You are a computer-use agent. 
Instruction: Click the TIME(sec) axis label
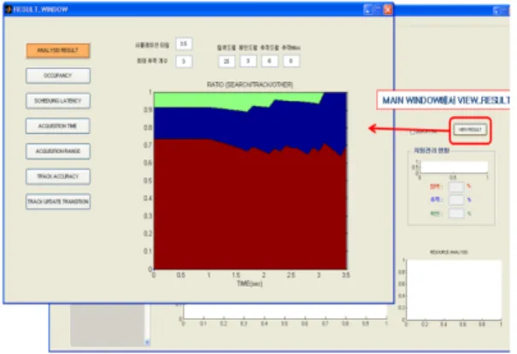point(250,283)
